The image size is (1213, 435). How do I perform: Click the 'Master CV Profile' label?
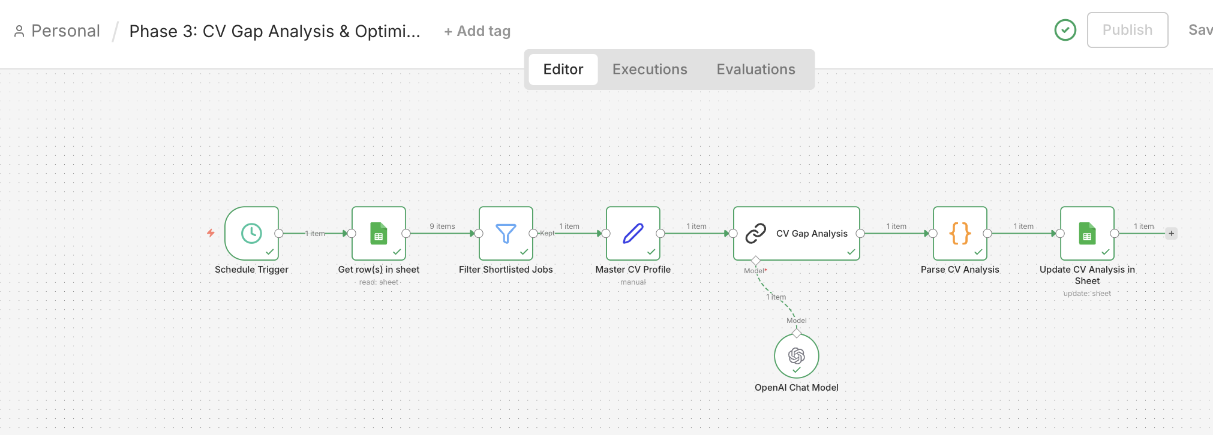[633, 270]
